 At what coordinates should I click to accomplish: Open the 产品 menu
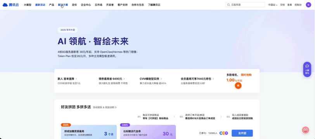52,5
